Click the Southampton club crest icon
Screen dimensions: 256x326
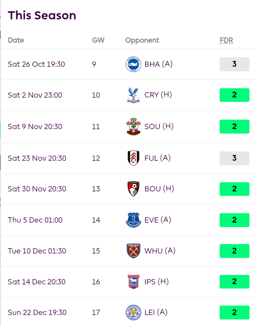[x=133, y=126]
